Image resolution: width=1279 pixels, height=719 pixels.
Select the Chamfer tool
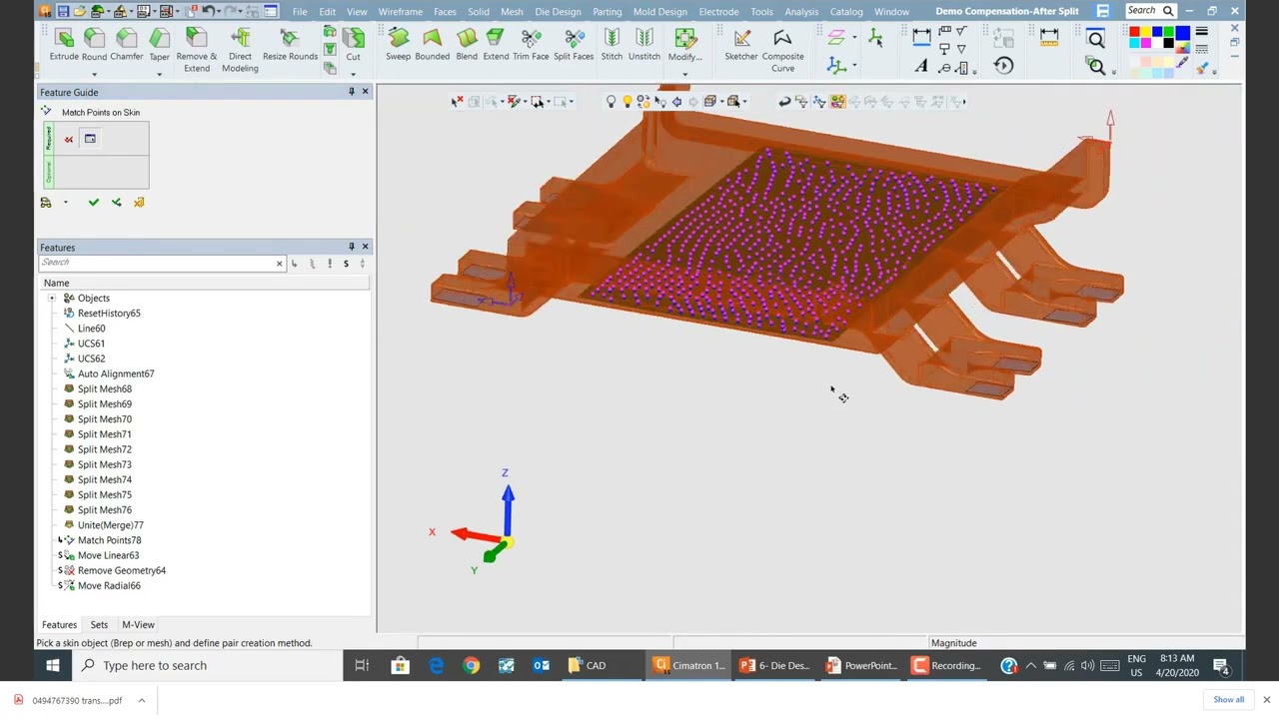(x=126, y=46)
